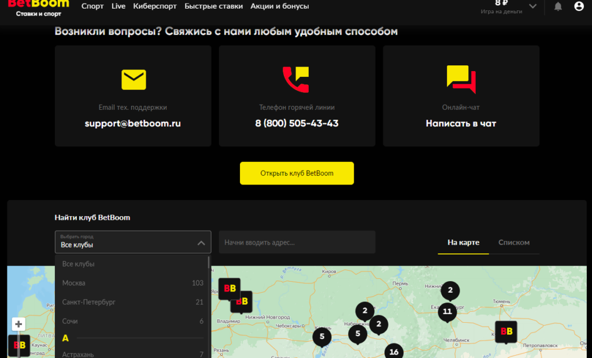Click the balance amount 8 ₽
This screenshot has width=592, height=358.
point(501,3)
